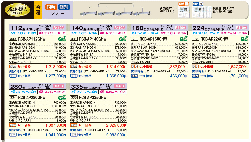
Task: Click the R410A badge on 335型
Action: (120, 86)
